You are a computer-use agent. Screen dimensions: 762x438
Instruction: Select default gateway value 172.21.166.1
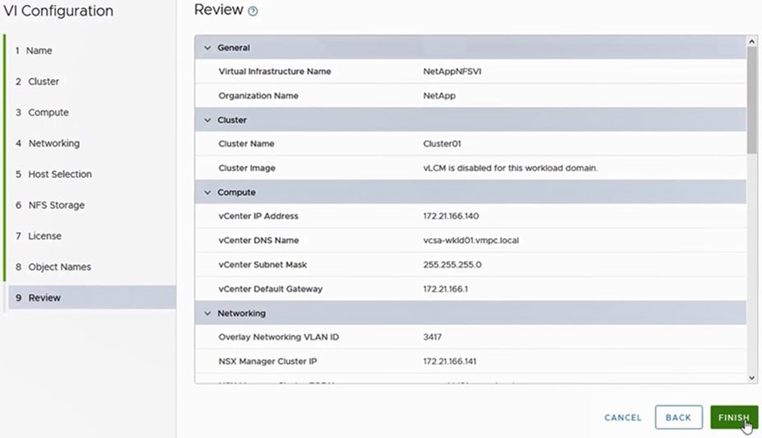pyautogui.click(x=445, y=289)
